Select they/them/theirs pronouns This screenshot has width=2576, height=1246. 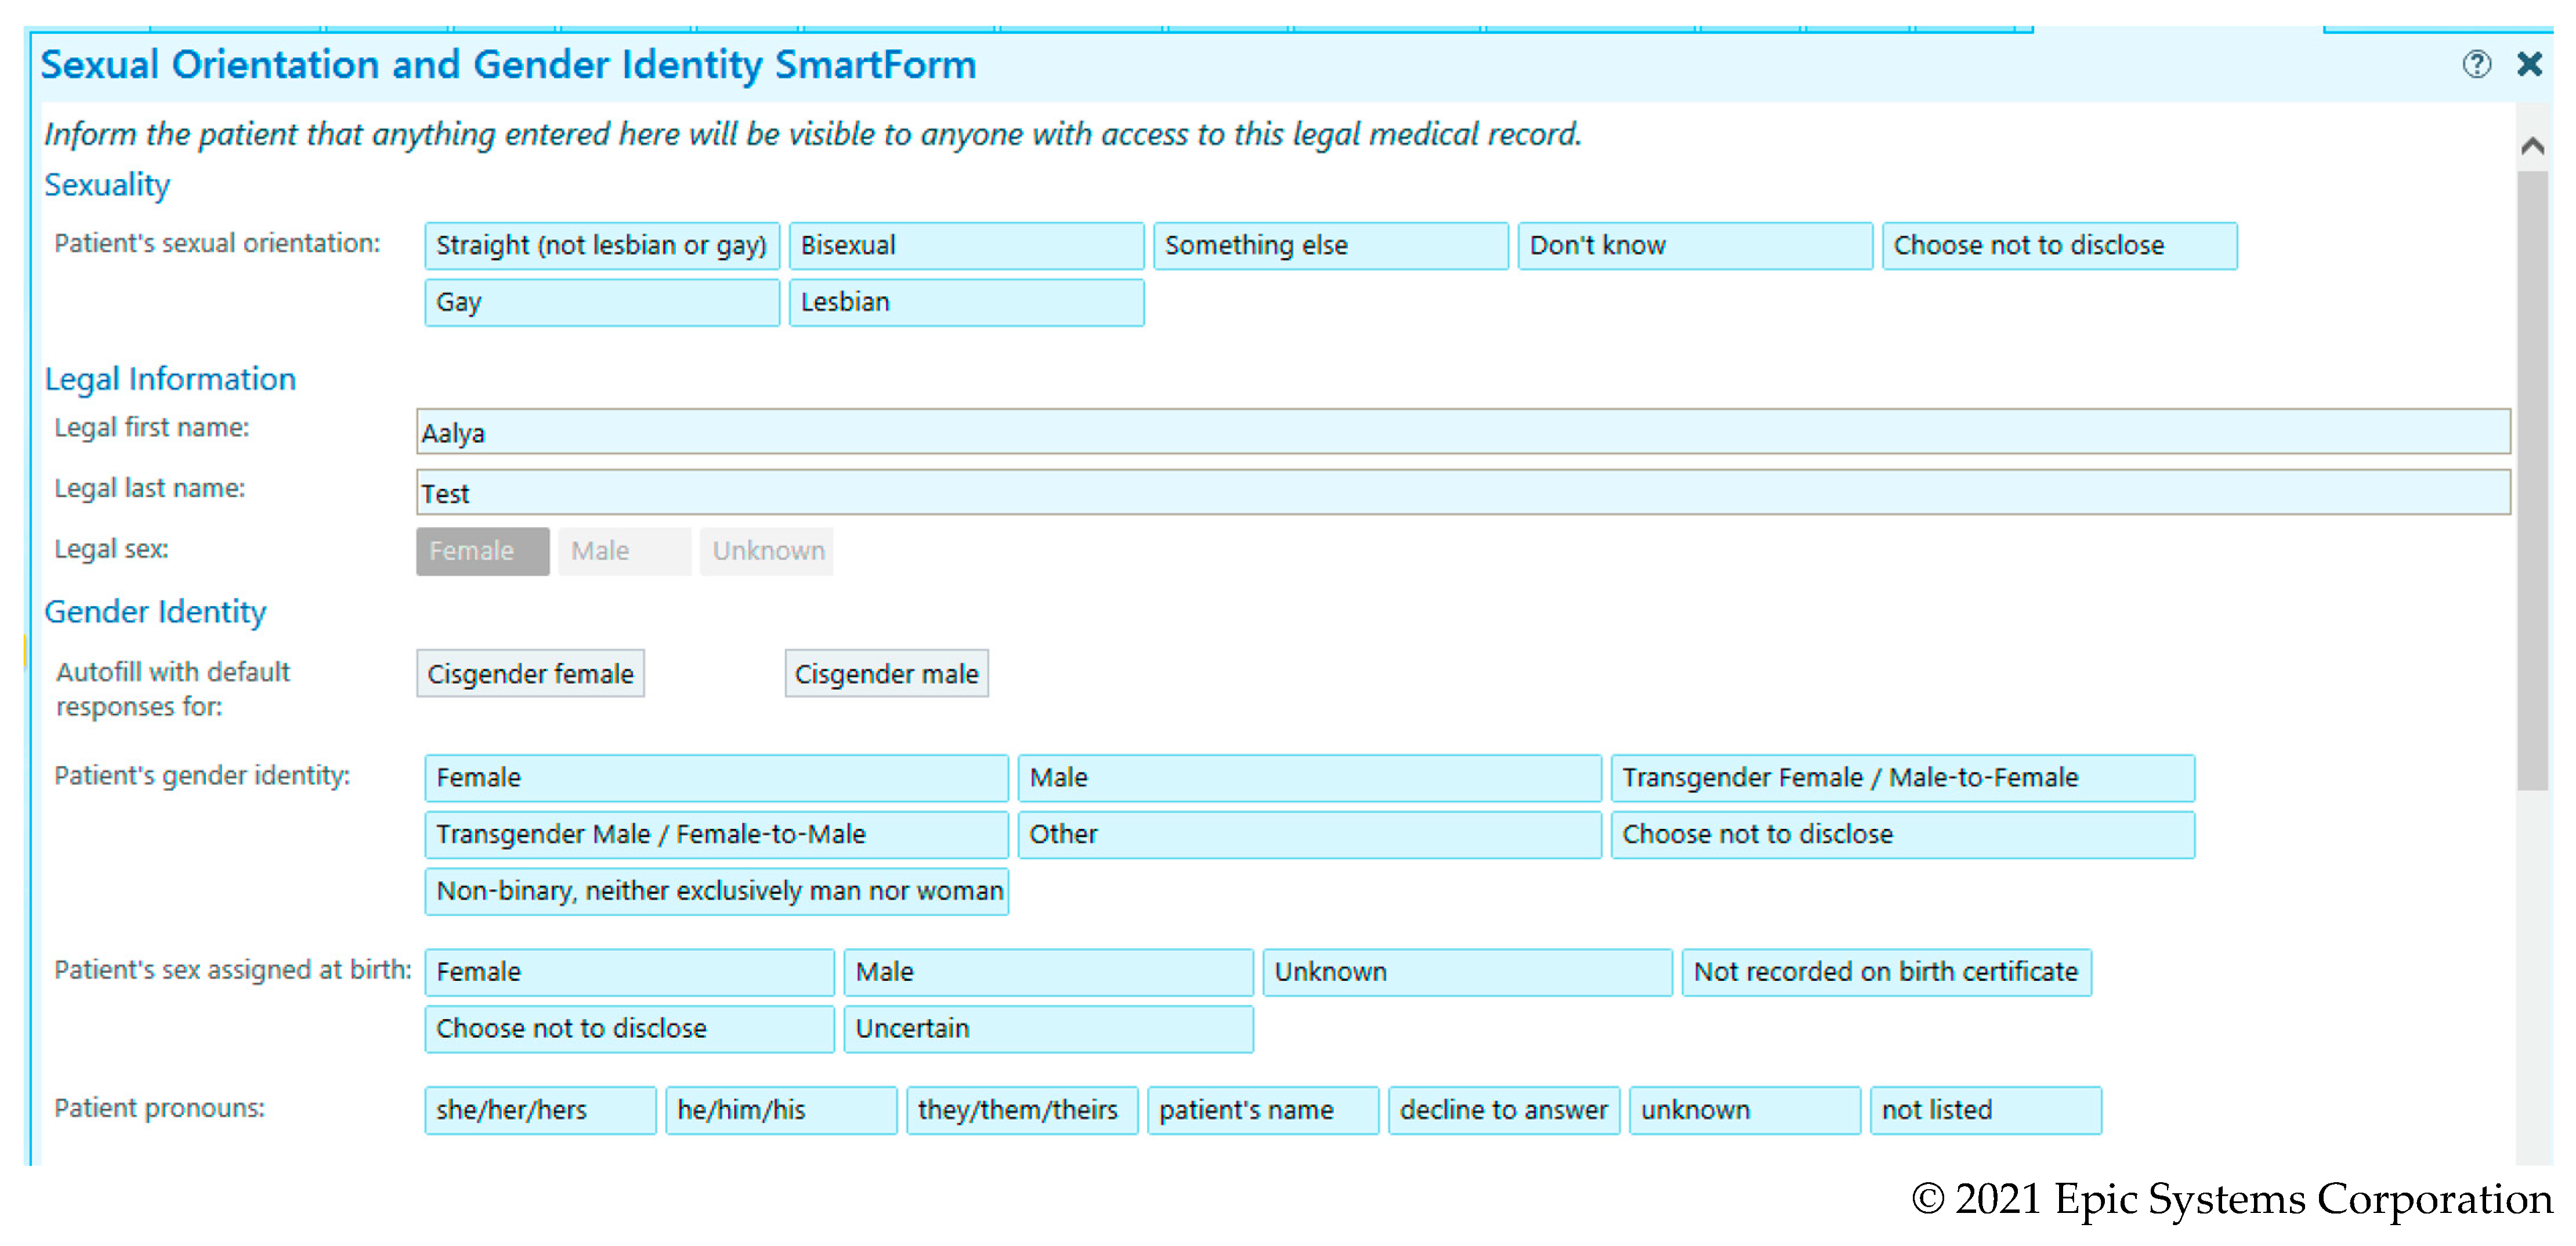(1020, 1110)
